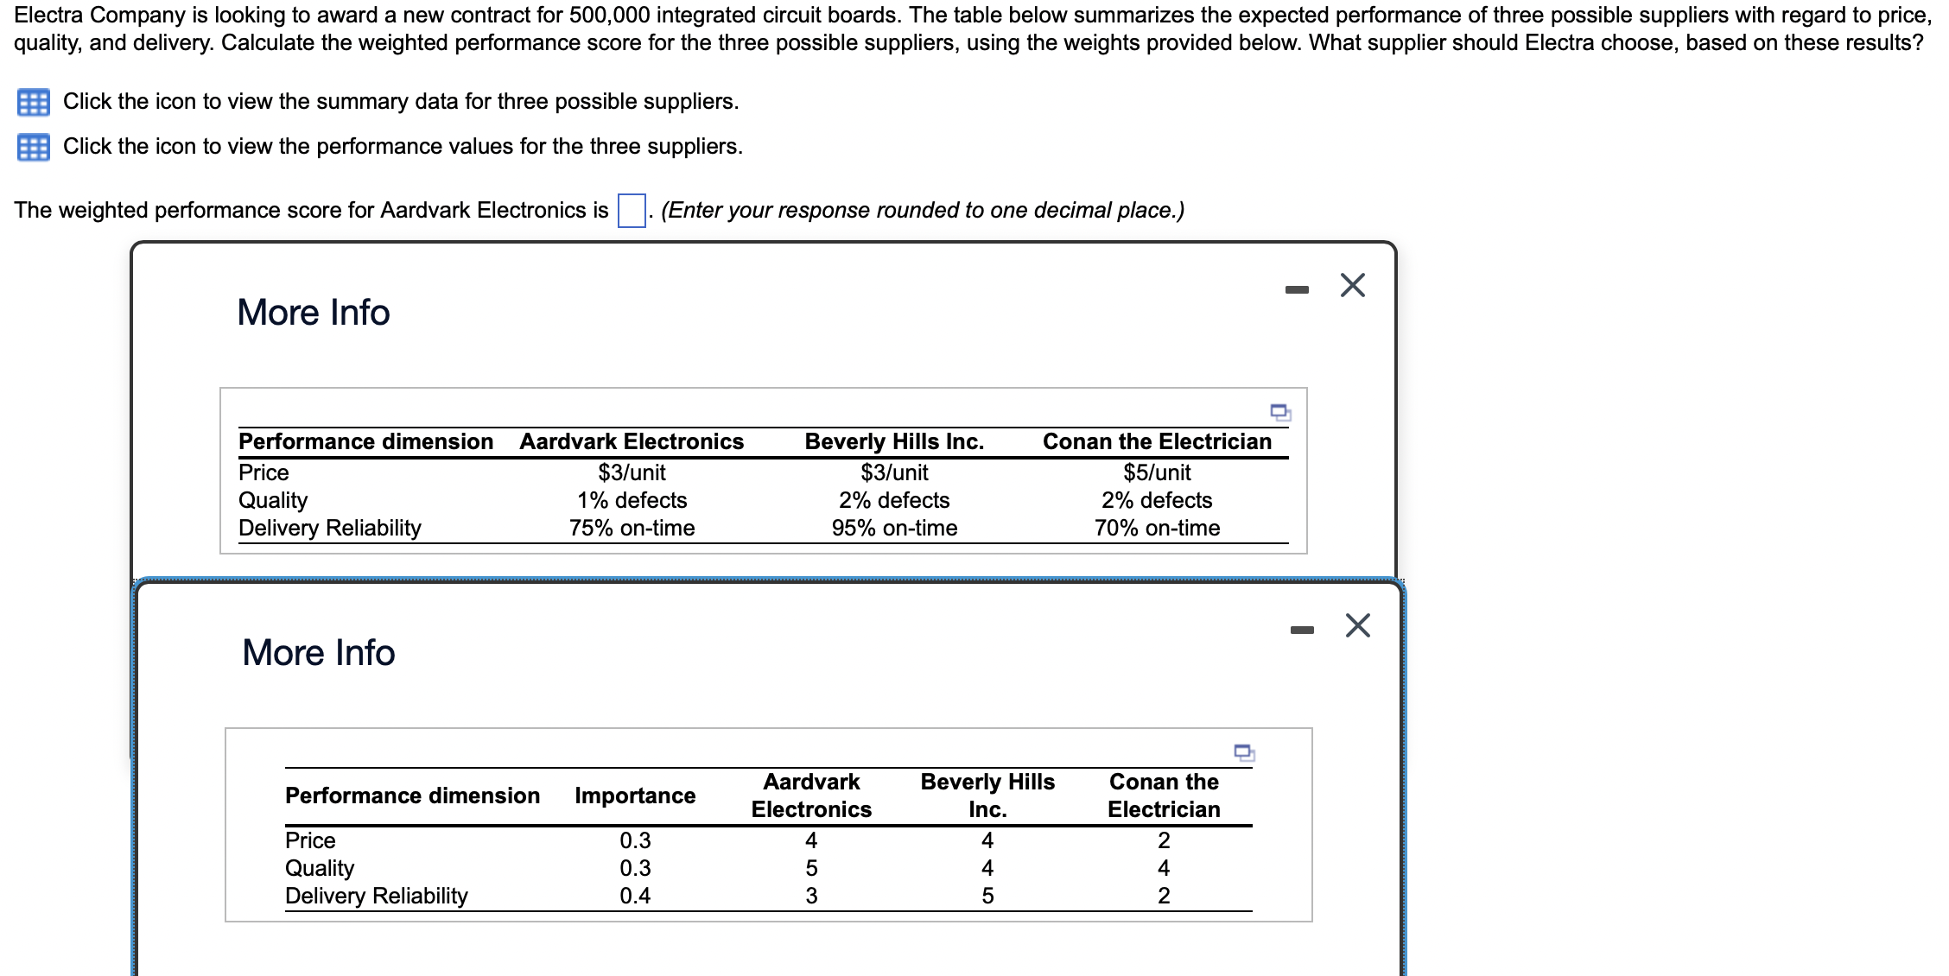This screenshot has height=976, width=1949.
Task: Click 'view the performance values' link text
Action: tap(403, 147)
